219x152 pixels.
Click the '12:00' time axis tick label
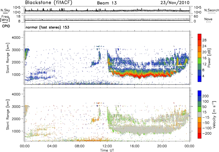(107, 146)
